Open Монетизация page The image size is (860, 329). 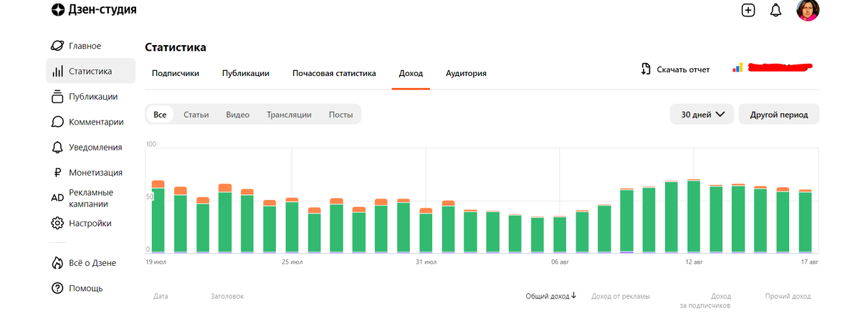95,173
